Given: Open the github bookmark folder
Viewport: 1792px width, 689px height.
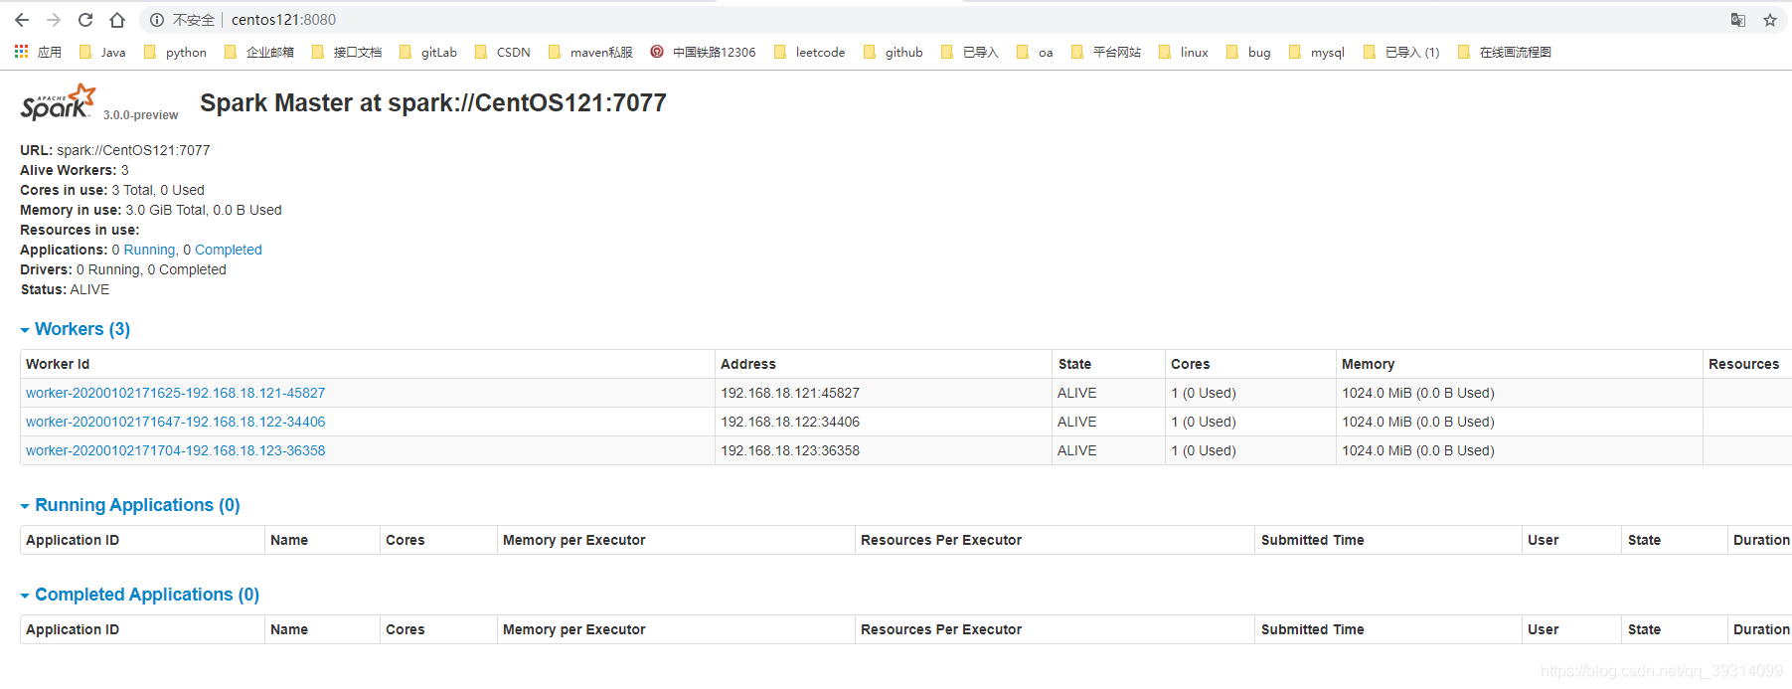Looking at the screenshot, I should tap(894, 52).
